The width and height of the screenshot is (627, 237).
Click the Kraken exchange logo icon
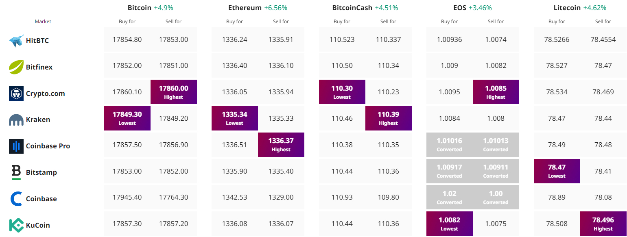tap(16, 120)
